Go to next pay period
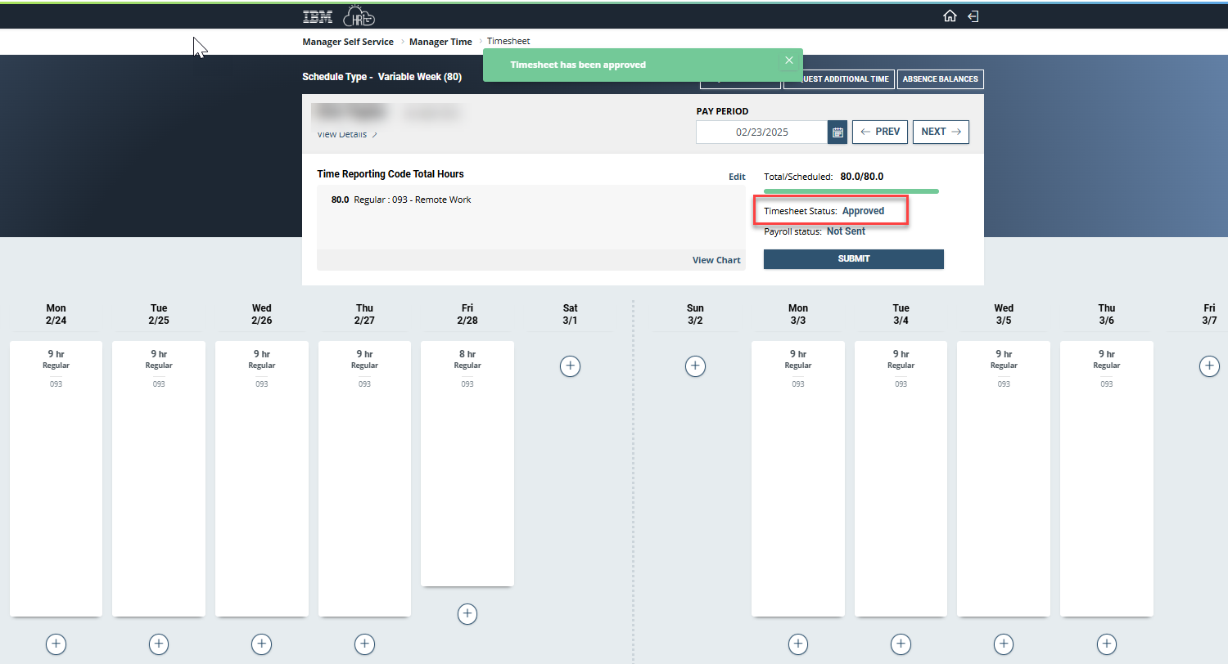This screenshot has width=1228, height=664. point(941,132)
